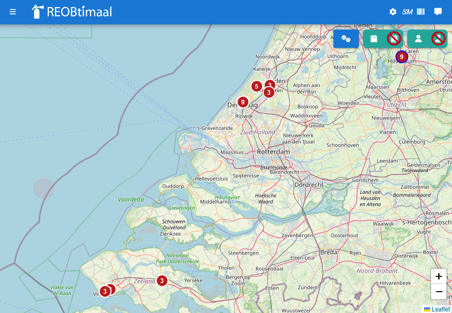
Task: Click the REOBtimaal fire extinguisher logo
Action: (38, 12)
